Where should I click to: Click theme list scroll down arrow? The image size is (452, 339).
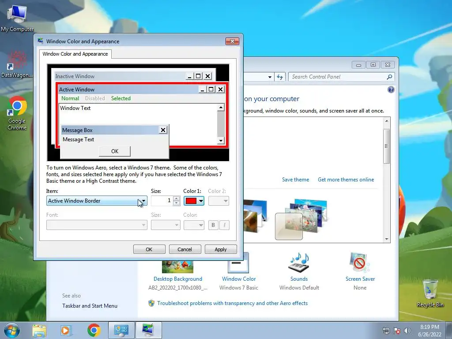pyautogui.click(x=387, y=239)
